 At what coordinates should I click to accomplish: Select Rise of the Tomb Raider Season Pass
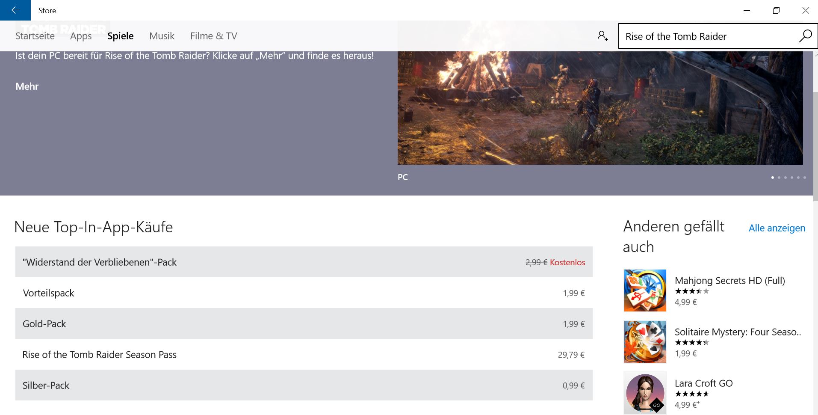pyautogui.click(x=304, y=354)
